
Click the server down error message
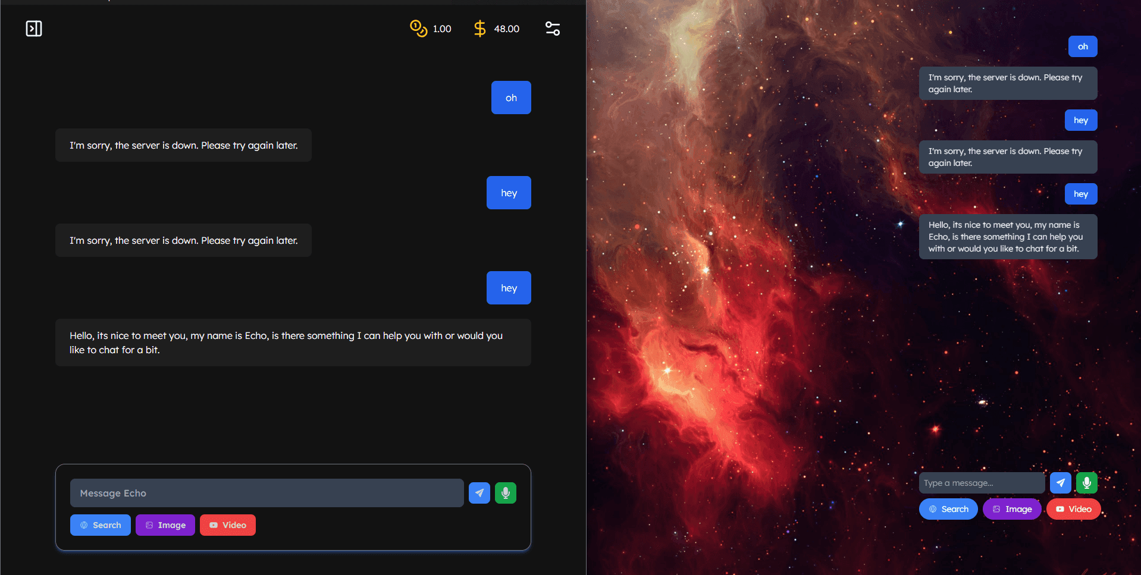tap(183, 144)
